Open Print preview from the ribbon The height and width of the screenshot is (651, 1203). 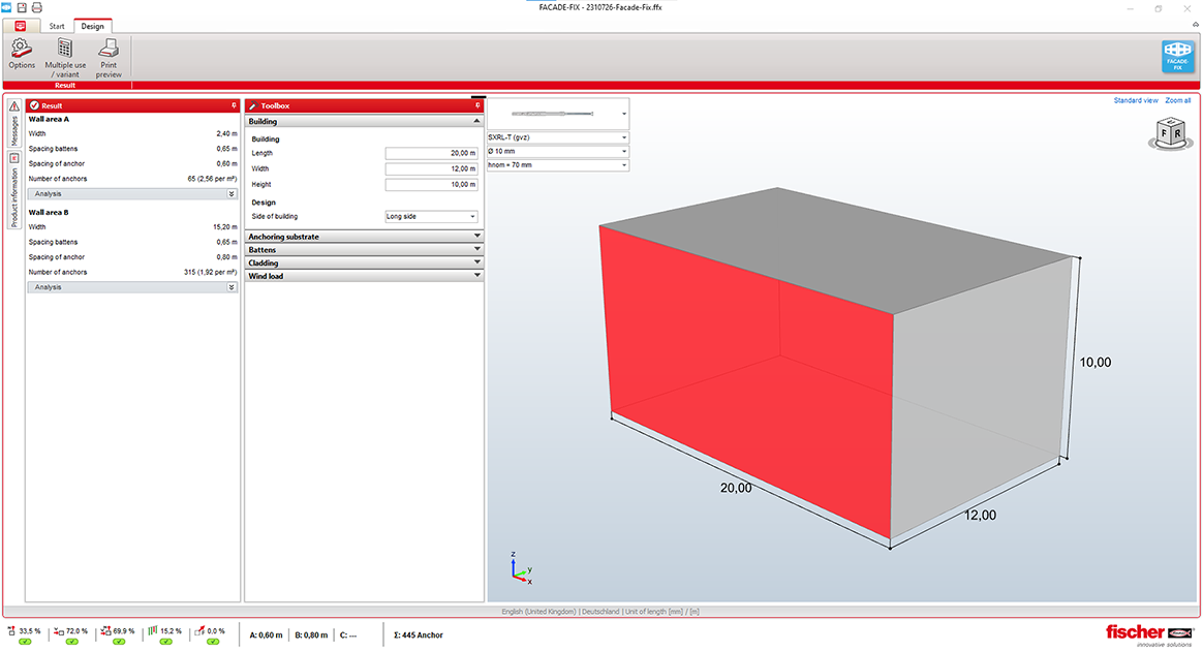[x=109, y=49]
